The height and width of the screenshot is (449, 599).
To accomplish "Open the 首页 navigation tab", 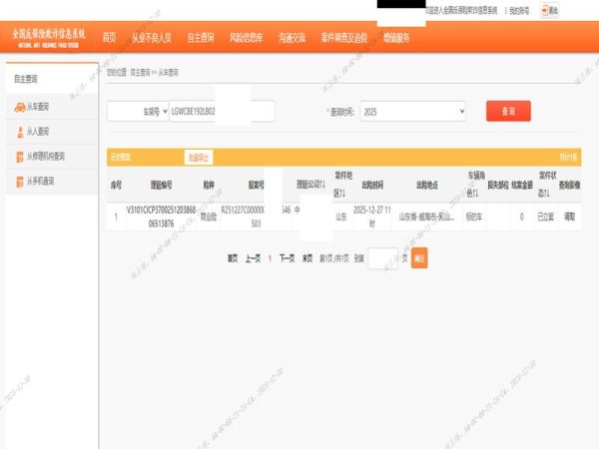I will 109,38.
